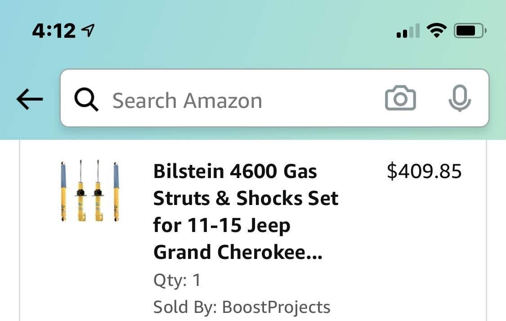Tap the rightmost shock absorber in product image
The image size is (506, 321).
click(x=116, y=192)
